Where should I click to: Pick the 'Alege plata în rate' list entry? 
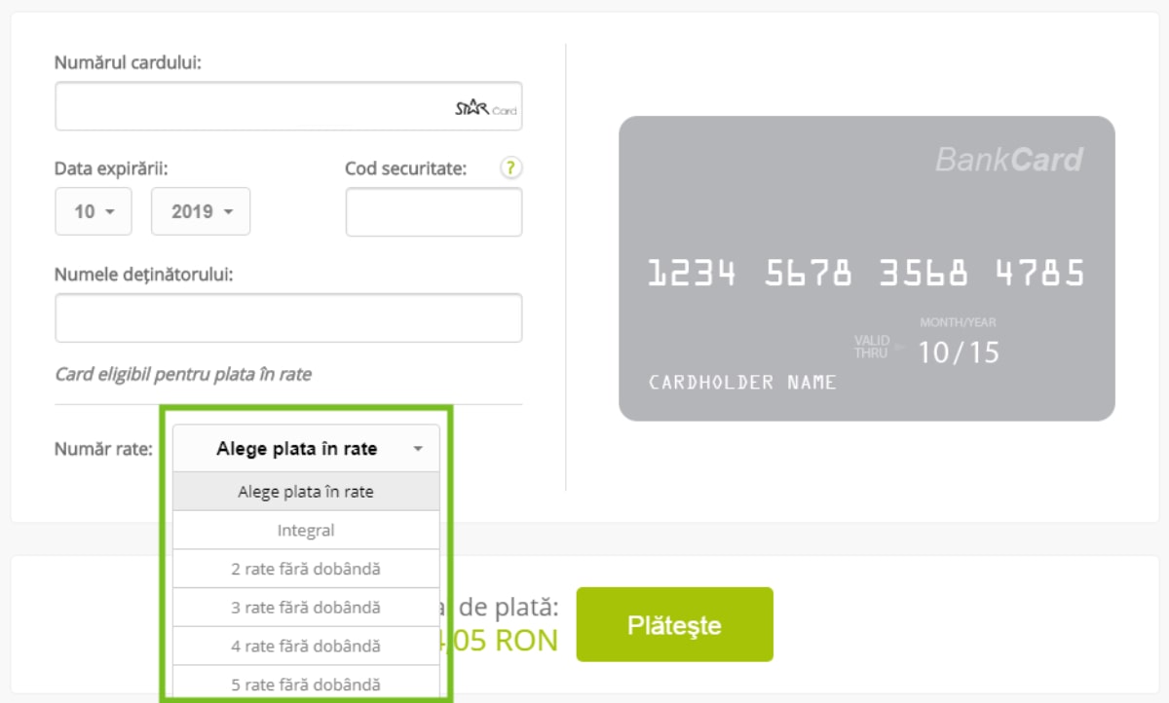(306, 492)
